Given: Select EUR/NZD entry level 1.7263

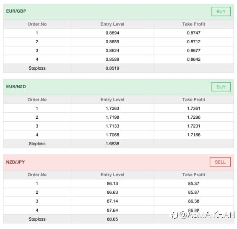Looking at the screenshot, I should [x=112, y=108].
